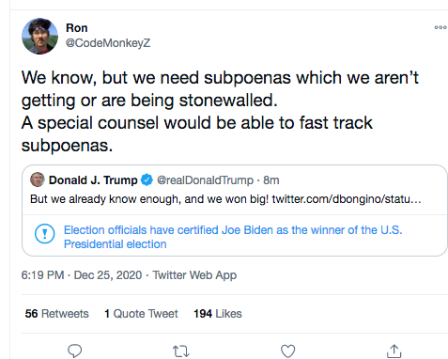Click the @realDonaldTrump handle
The height and width of the screenshot is (359, 448).
(x=205, y=180)
